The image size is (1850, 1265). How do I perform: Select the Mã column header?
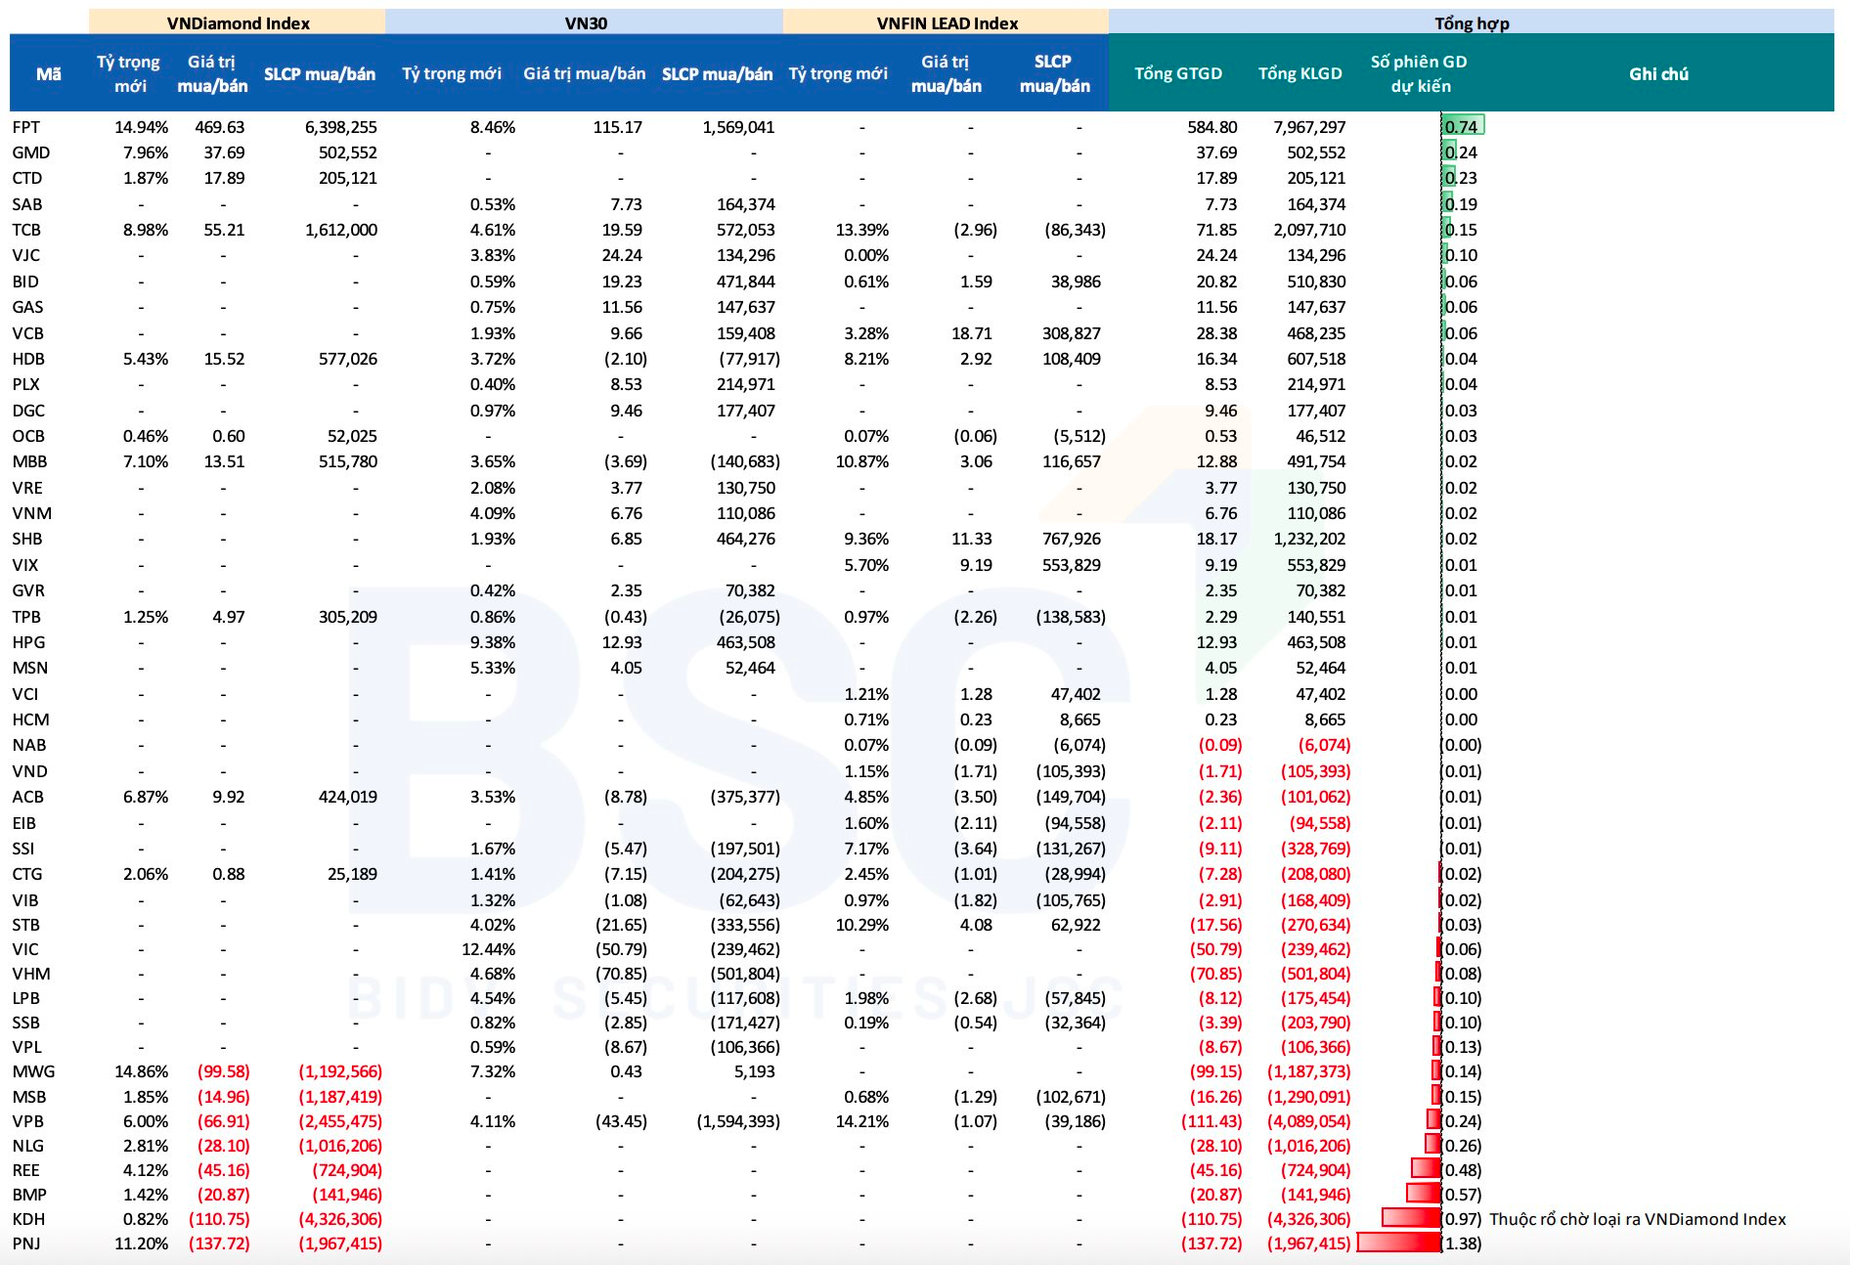click(47, 71)
